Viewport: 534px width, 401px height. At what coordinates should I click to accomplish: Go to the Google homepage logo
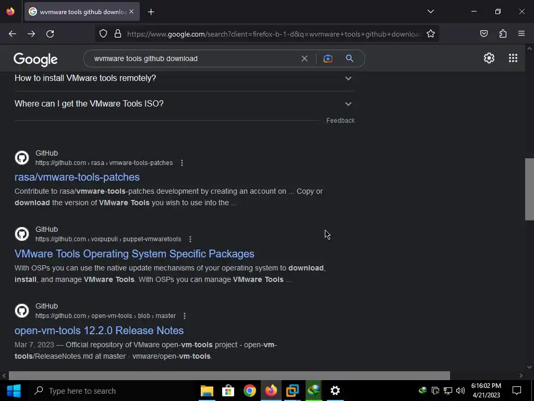[x=36, y=60]
